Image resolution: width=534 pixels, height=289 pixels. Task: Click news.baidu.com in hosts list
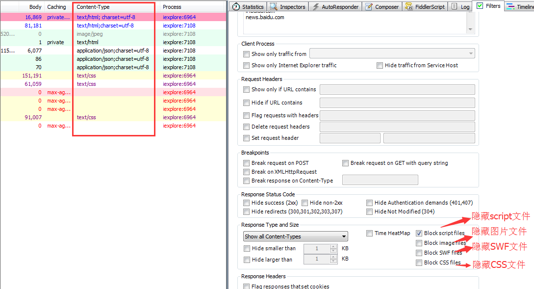(x=265, y=17)
